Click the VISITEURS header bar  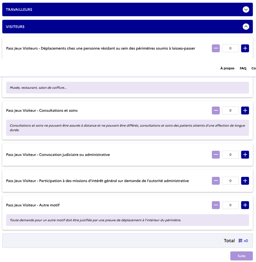(x=127, y=27)
